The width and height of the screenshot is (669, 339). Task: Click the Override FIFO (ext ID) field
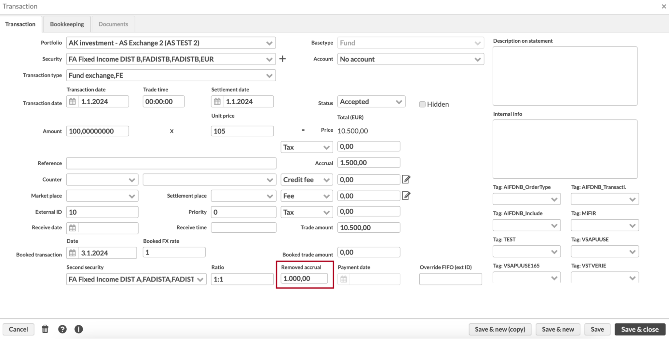[450, 279]
